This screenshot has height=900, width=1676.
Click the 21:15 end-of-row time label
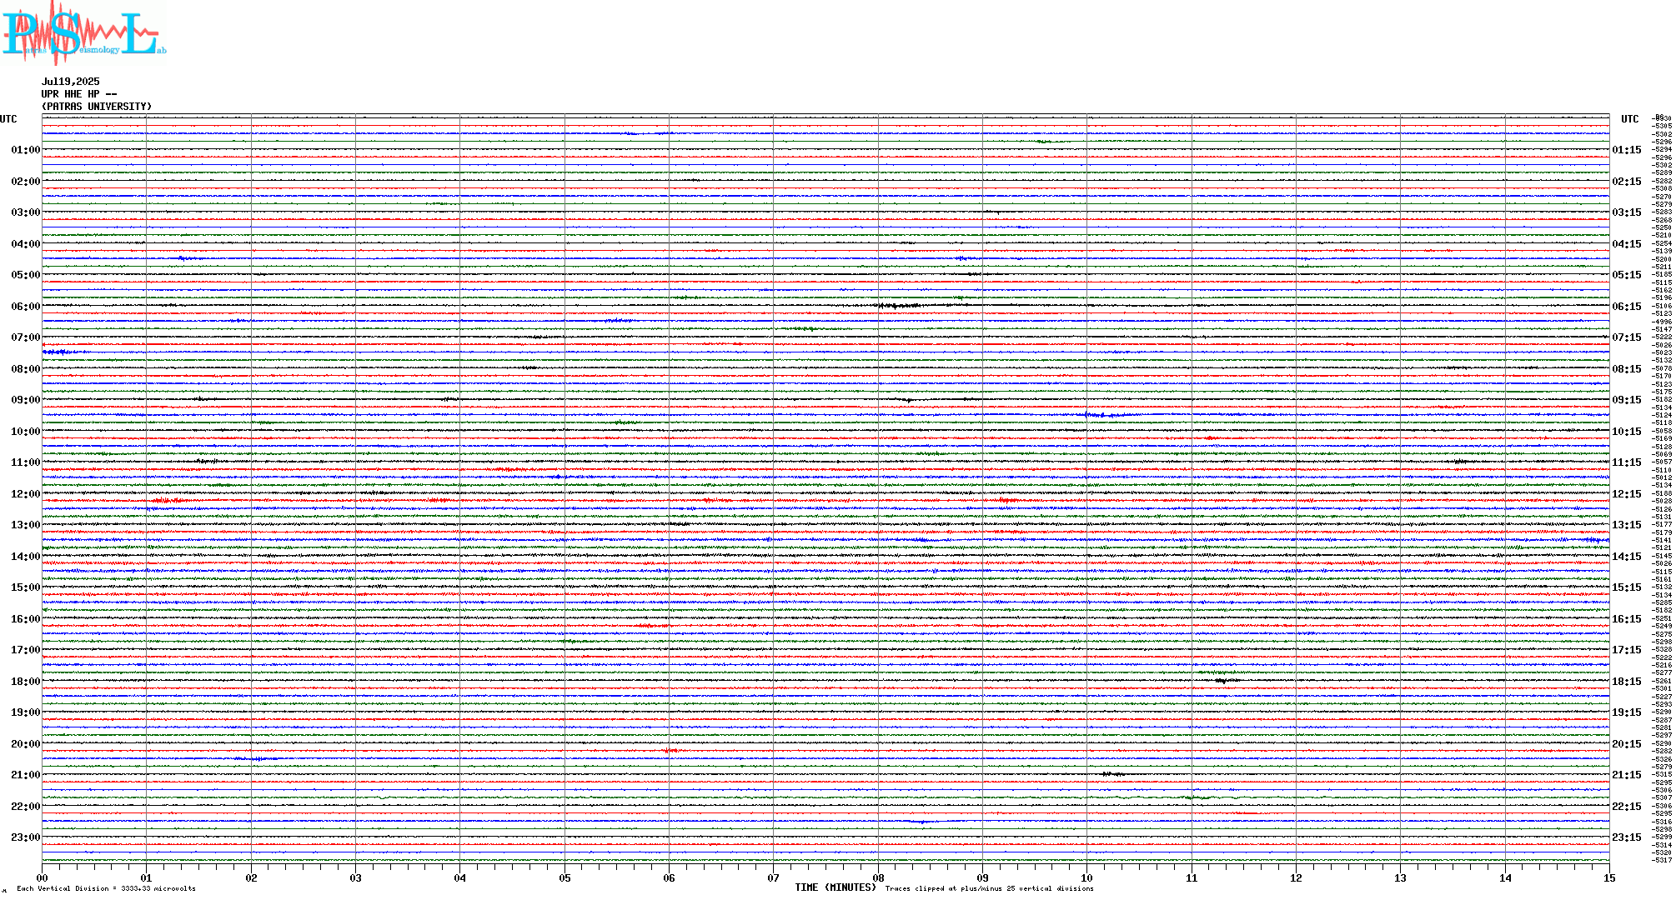(x=1627, y=775)
